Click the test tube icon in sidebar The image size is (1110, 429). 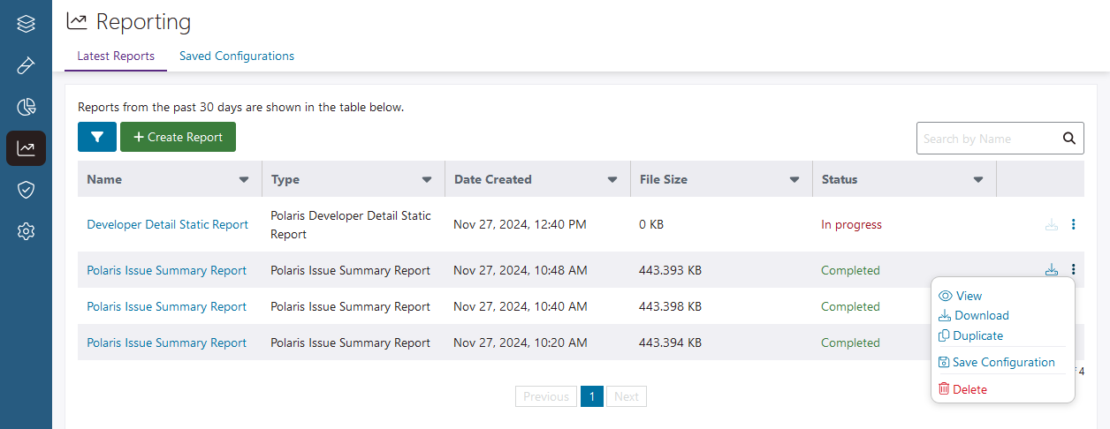(26, 66)
